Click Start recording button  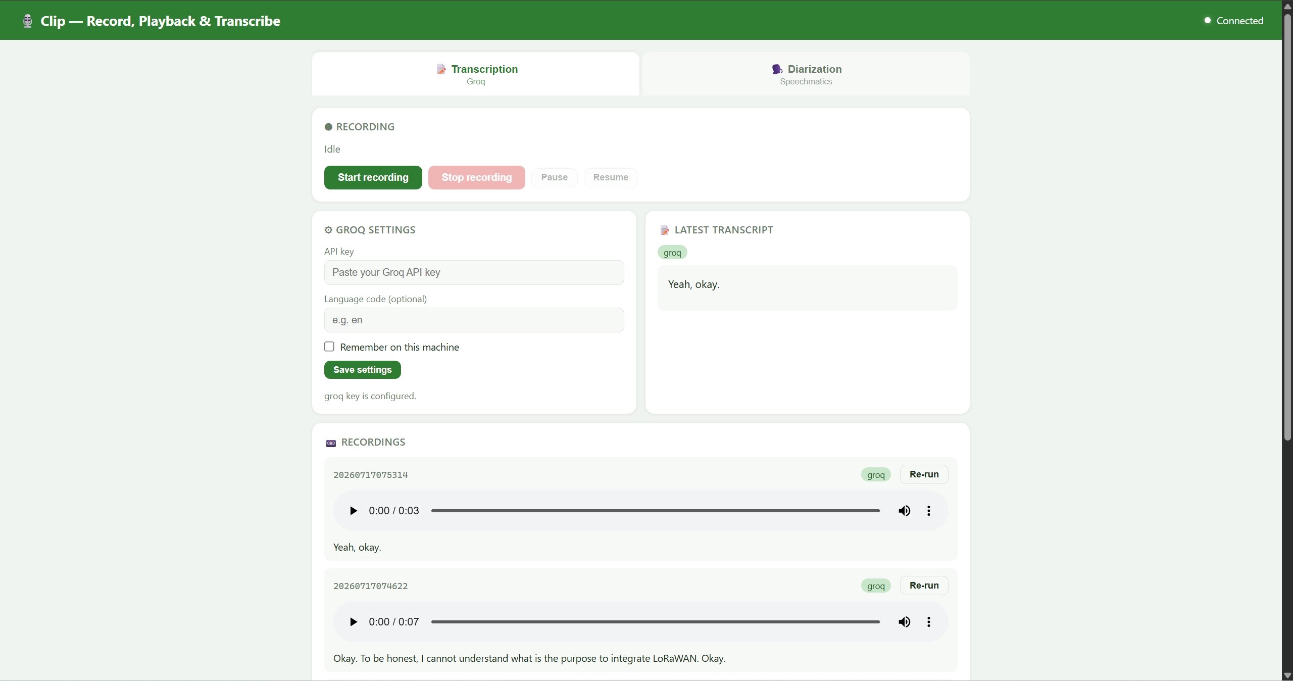[x=373, y=177]
